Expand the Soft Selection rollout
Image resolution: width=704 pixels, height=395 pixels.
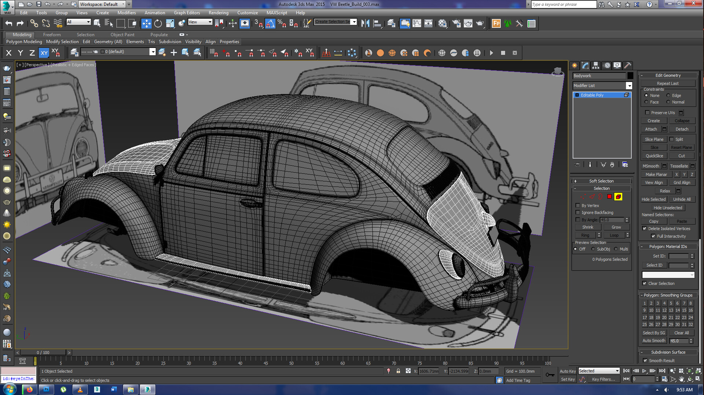pos(601,181)
